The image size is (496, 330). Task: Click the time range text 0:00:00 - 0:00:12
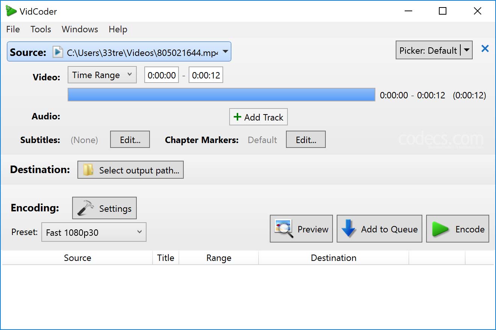tap(413, 95)
